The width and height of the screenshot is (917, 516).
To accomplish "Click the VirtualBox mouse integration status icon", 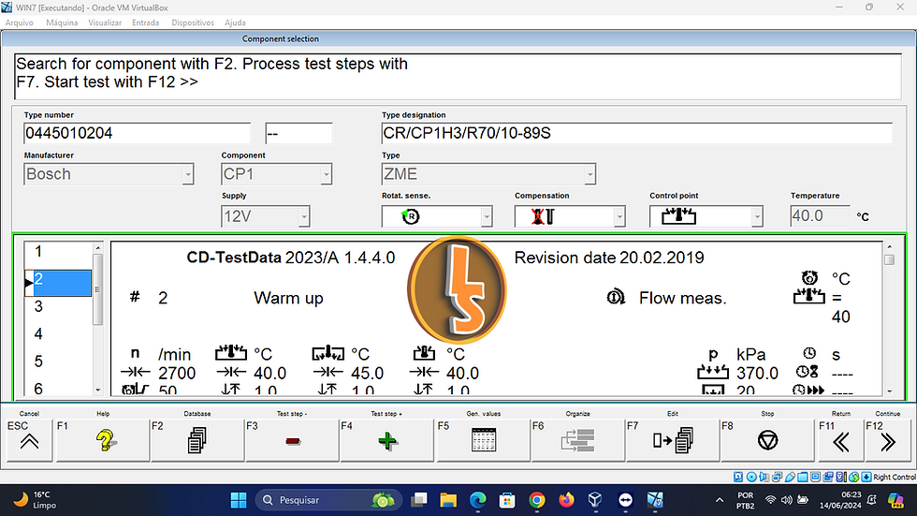I will click(x=853, y=477).
